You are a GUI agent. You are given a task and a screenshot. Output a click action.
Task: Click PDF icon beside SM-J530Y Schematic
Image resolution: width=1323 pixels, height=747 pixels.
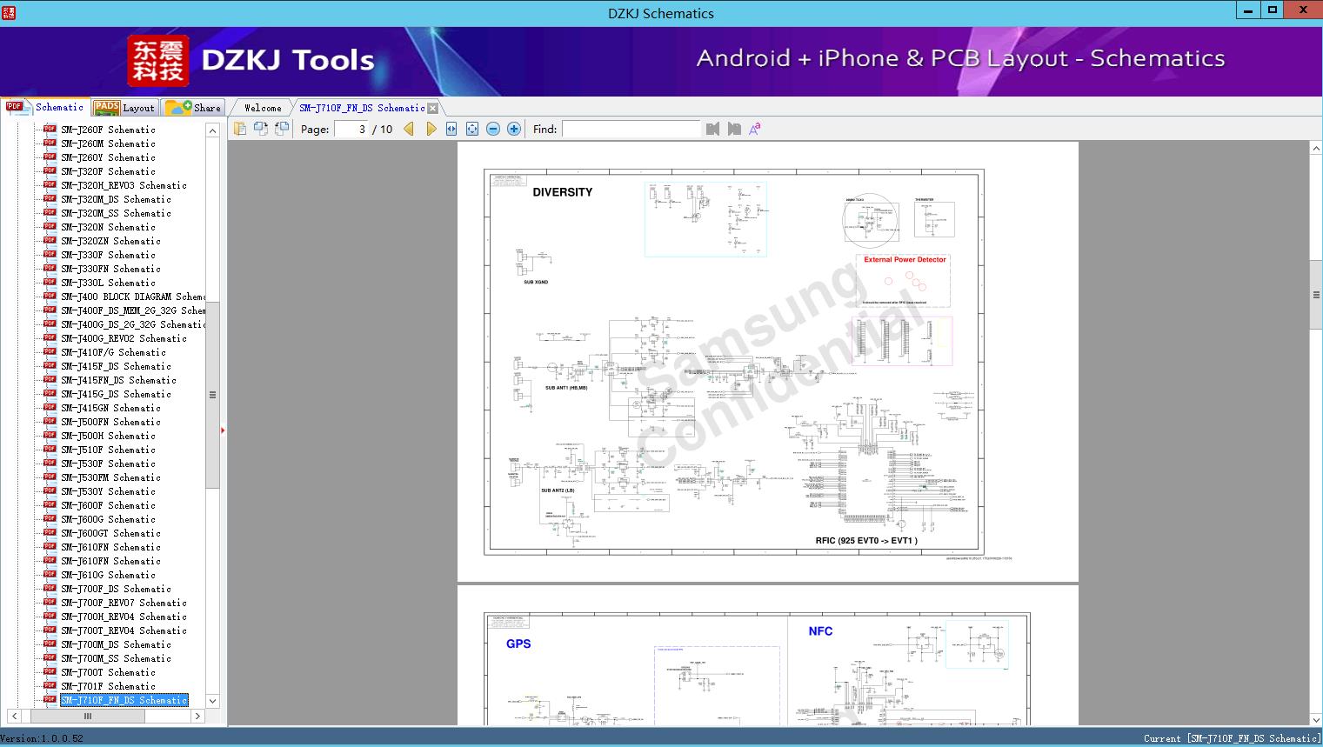[x=50, y=490]
